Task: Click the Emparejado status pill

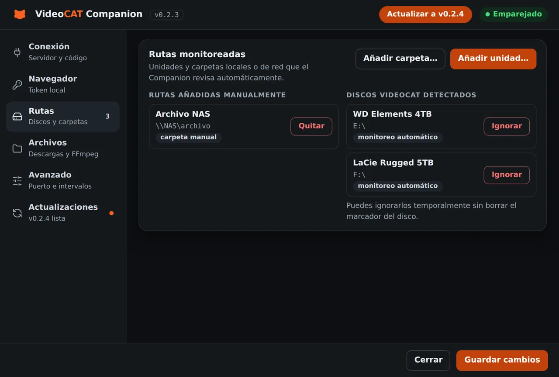Action: 514,14
